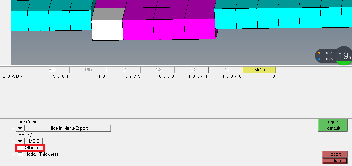Select the yellow highlighted MCID field header
The image size is (352, 166).
click(259, 70)
